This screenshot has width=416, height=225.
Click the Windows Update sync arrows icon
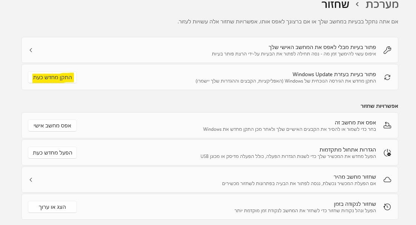click(x=387, y=77)
